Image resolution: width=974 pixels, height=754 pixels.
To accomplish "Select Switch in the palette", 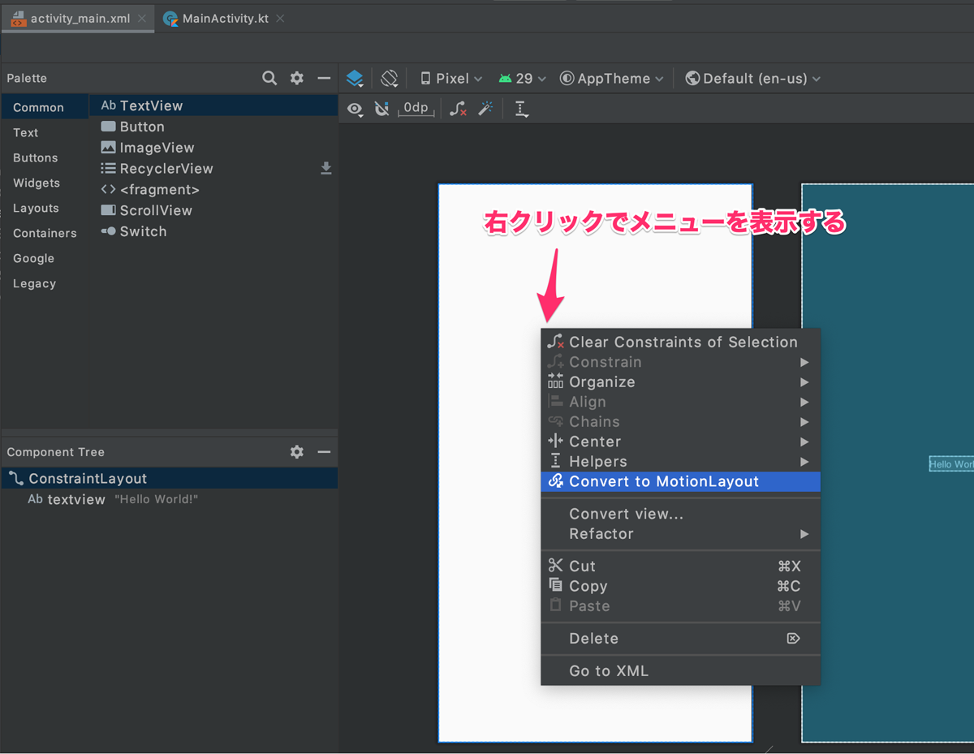I will click(213, 231).
